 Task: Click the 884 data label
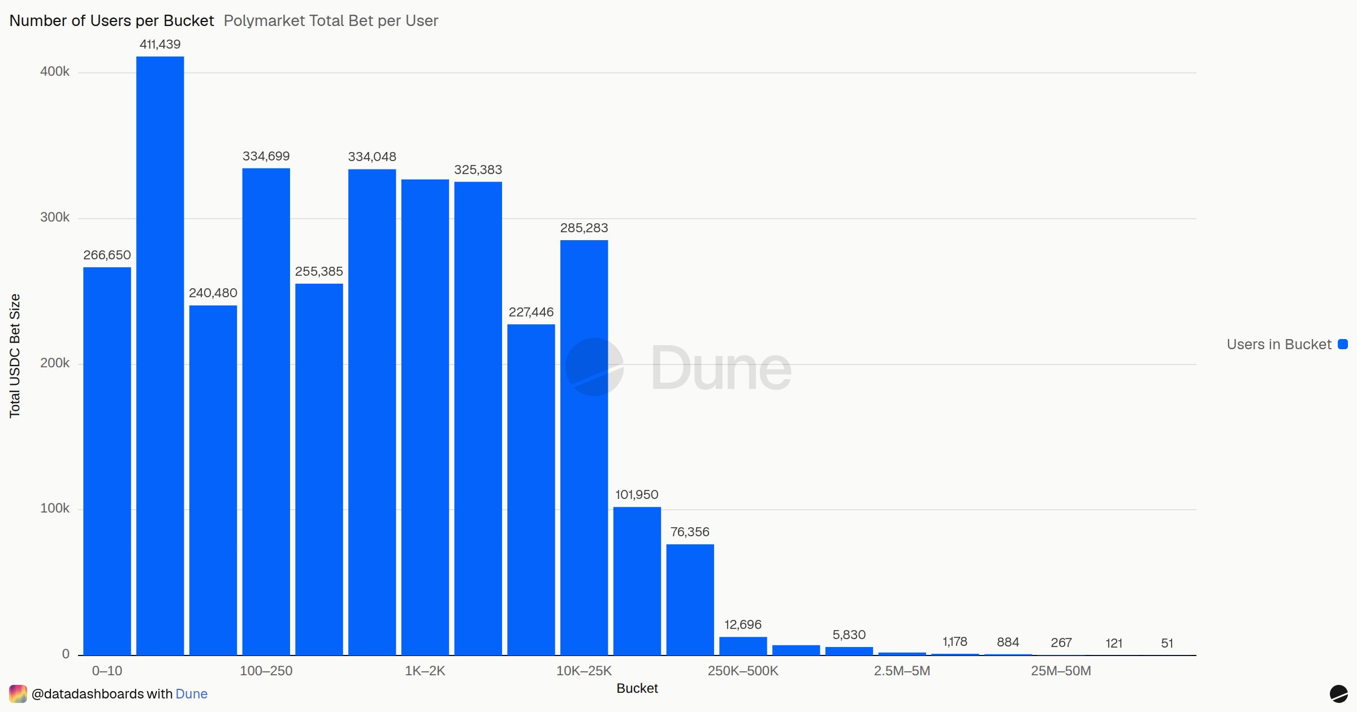[1008, 642]
